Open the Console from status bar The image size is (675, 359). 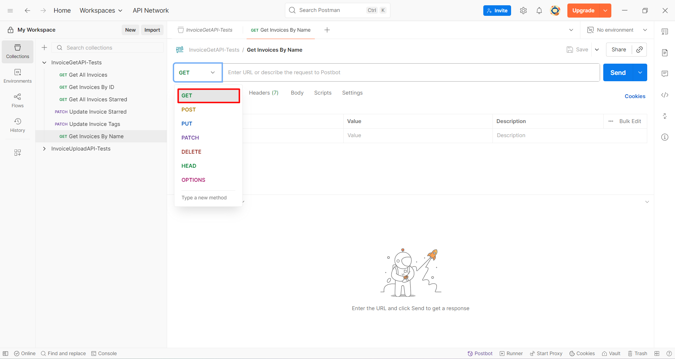coord(104,353)
